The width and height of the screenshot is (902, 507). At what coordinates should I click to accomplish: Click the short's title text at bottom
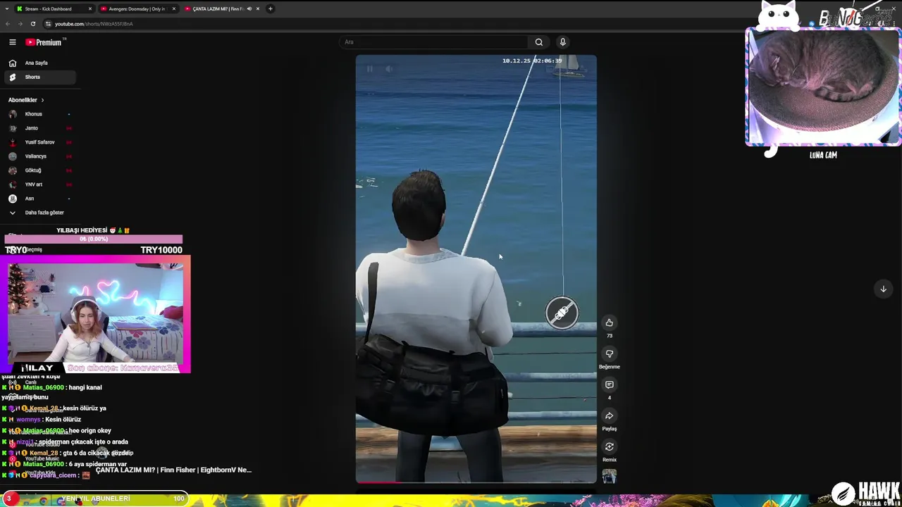(173, 470)
